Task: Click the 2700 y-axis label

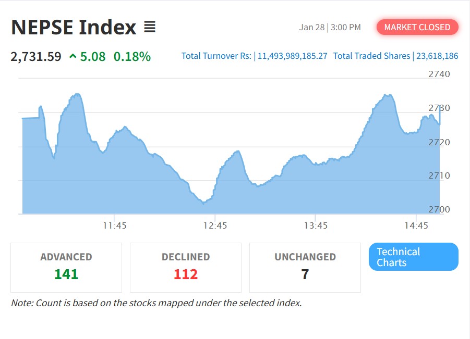Action: coord(439,209)
